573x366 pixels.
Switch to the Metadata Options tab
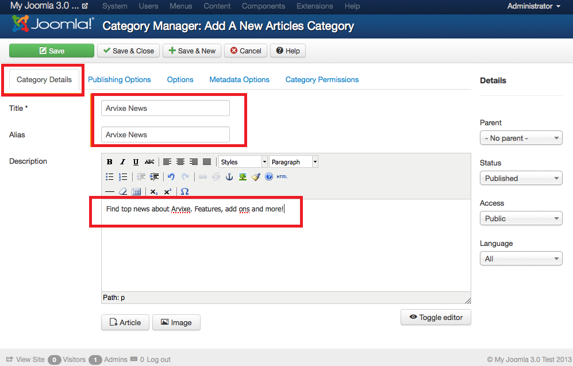pos(239,80)
